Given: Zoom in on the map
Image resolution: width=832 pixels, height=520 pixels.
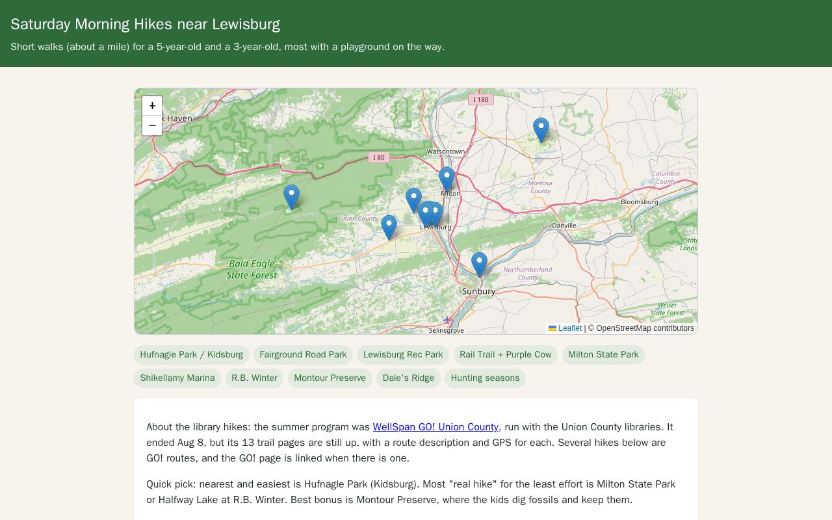Looking at the screenshot, I should coord(152,106).
